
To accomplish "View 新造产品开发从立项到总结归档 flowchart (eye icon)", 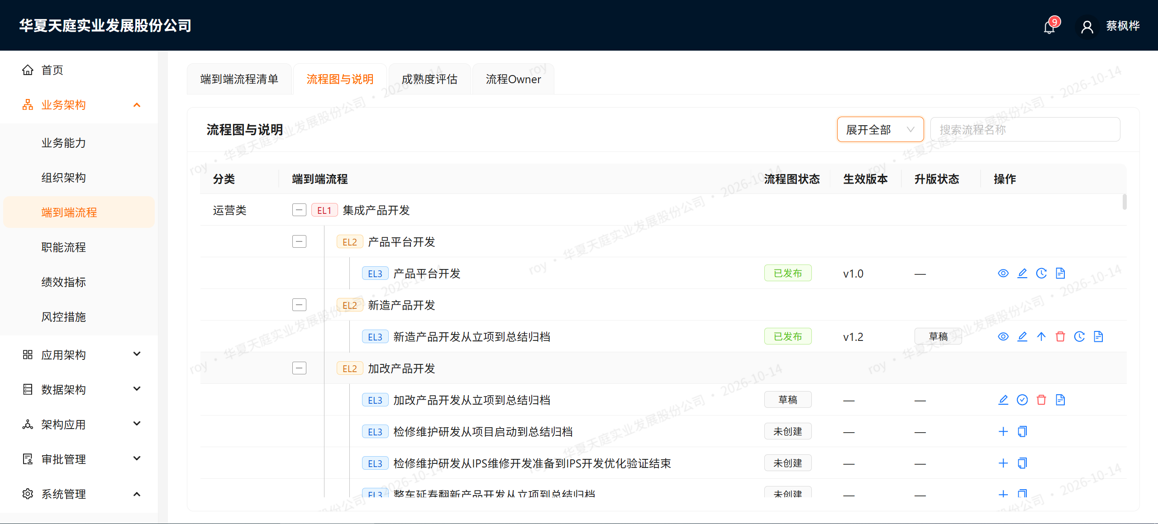I will 1003,337.
